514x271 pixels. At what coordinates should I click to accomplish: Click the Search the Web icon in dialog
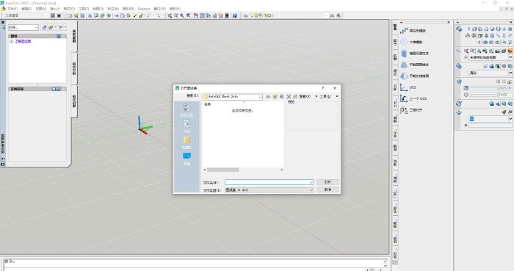point(281,96)
